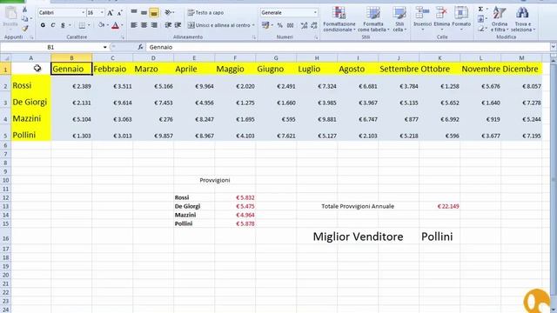Open Trova e seleziona menu
The height and width of the screenshot is (313, 557).
522,19
